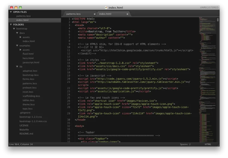Click line number 15 in the gutter
Viewport: 228px width, 158px height.
click(68, 63)
